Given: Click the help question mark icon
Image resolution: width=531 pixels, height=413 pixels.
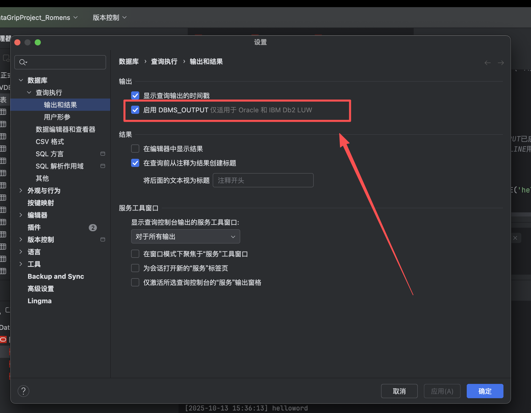Looking at the screenshot, I should click(23, 391).
